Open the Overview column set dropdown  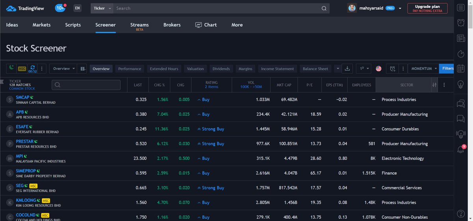click(x=63, y=69)
